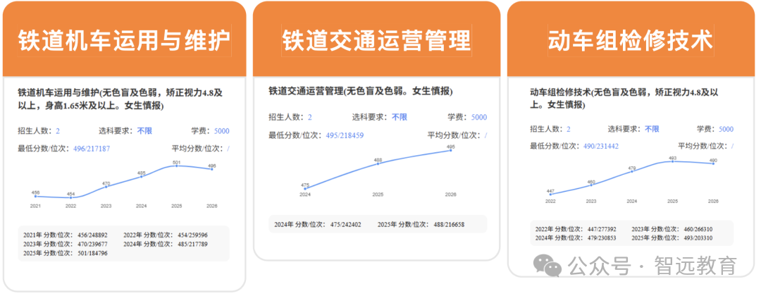Click the lowest score value 495/218459
The height and width of the screenshot is (296, 761).
click(x=345, y=135)
